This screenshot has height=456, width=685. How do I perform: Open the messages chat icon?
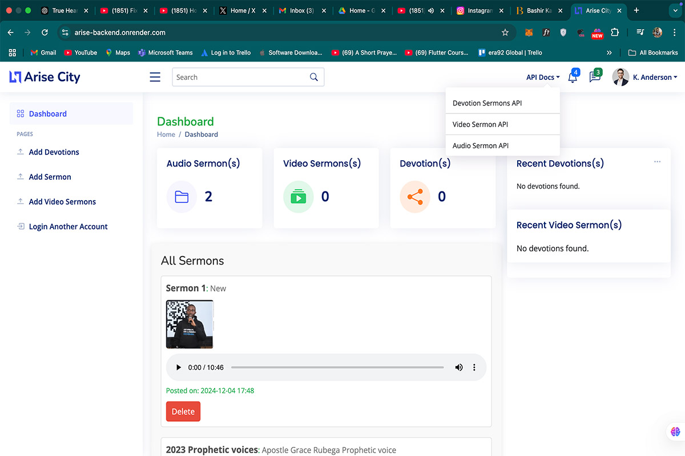click(594, 78)
